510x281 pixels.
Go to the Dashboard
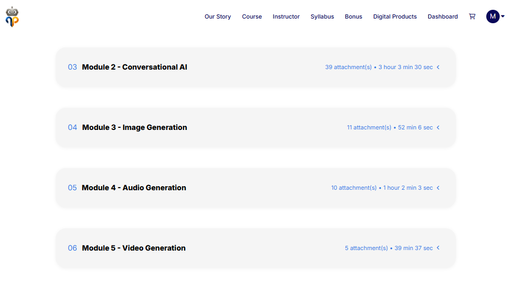coord(442,16)
